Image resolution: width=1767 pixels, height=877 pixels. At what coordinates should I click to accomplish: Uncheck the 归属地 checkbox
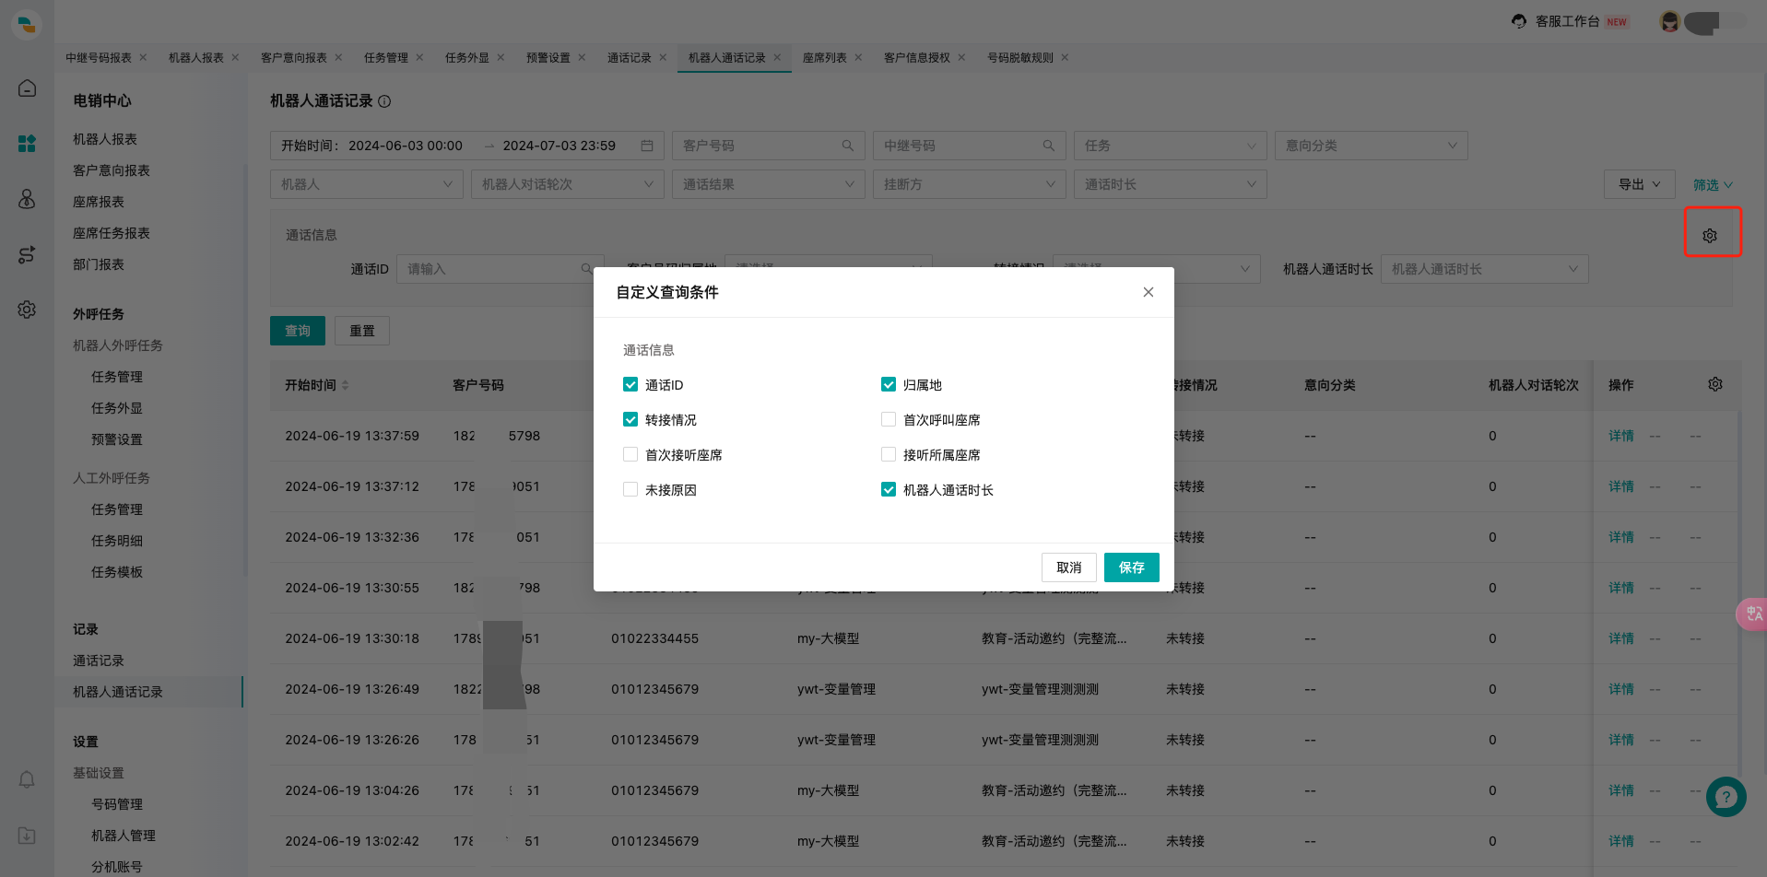tap(889, 384)
